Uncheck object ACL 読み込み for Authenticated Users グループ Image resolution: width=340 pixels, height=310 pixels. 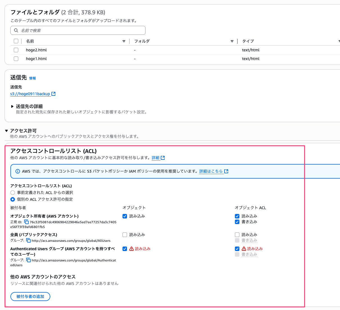click(x=237, y=249)
